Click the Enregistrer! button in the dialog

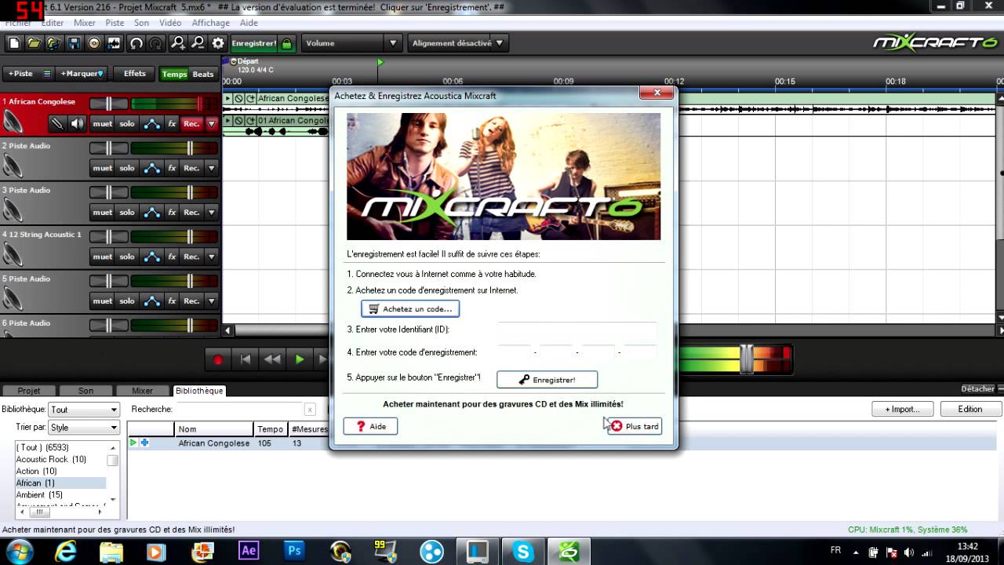pyautogui.click(x=547, y=380)
